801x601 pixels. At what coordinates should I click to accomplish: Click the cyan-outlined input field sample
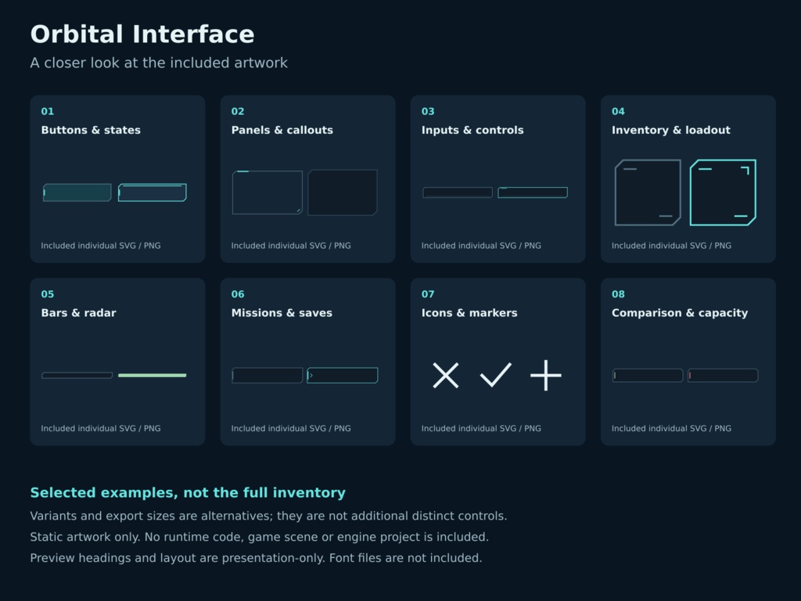tap(533, 193)
